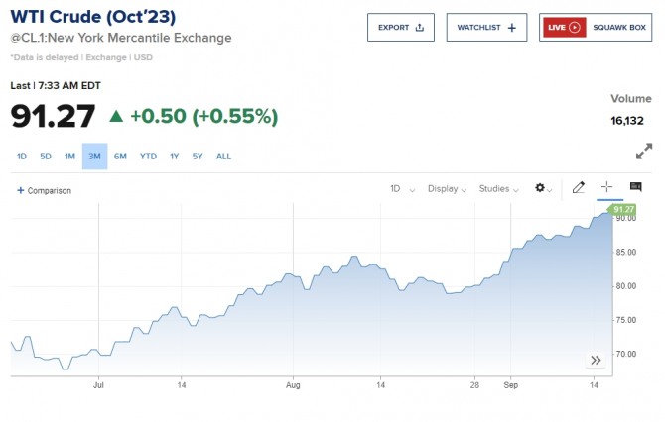Image resolution: width=665 pixels, height=422 pixels.
Task: Open the Studies dropdown
Action: click(x=499, y=188)
